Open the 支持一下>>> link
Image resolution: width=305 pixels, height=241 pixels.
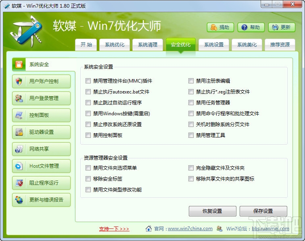(x=114, y=229)
